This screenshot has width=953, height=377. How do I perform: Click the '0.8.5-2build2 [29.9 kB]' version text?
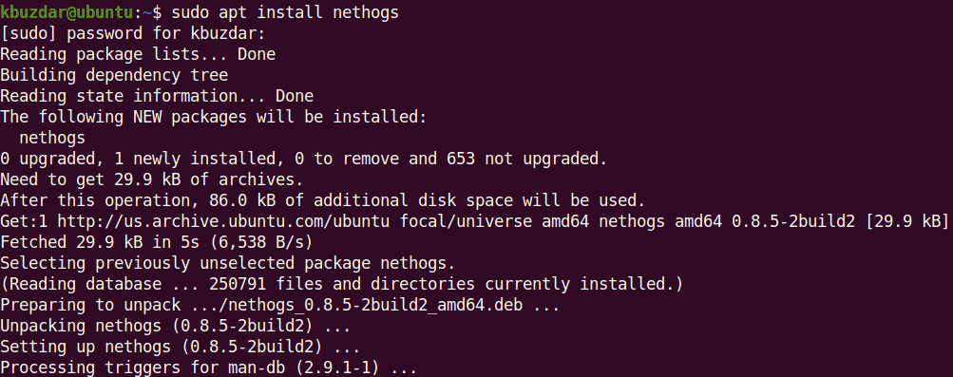[x=840, y=221]
